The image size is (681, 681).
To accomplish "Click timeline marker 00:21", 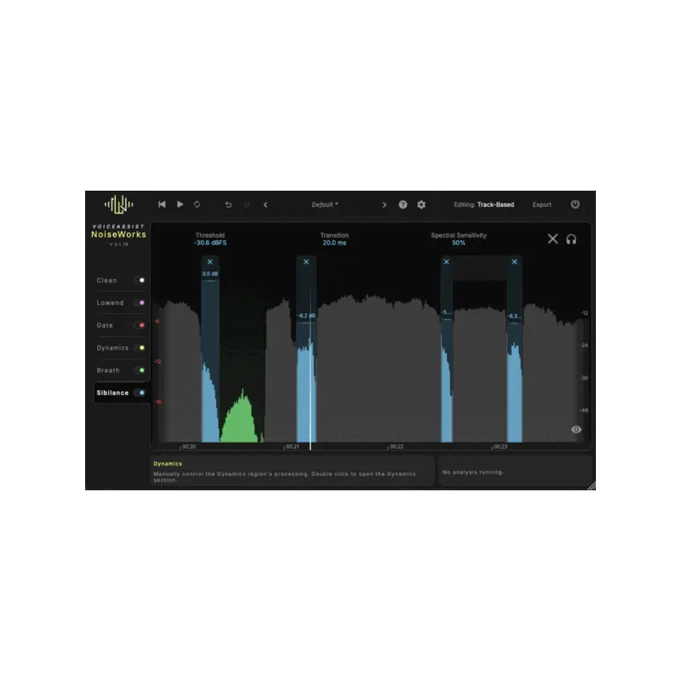I will point(292,446).
